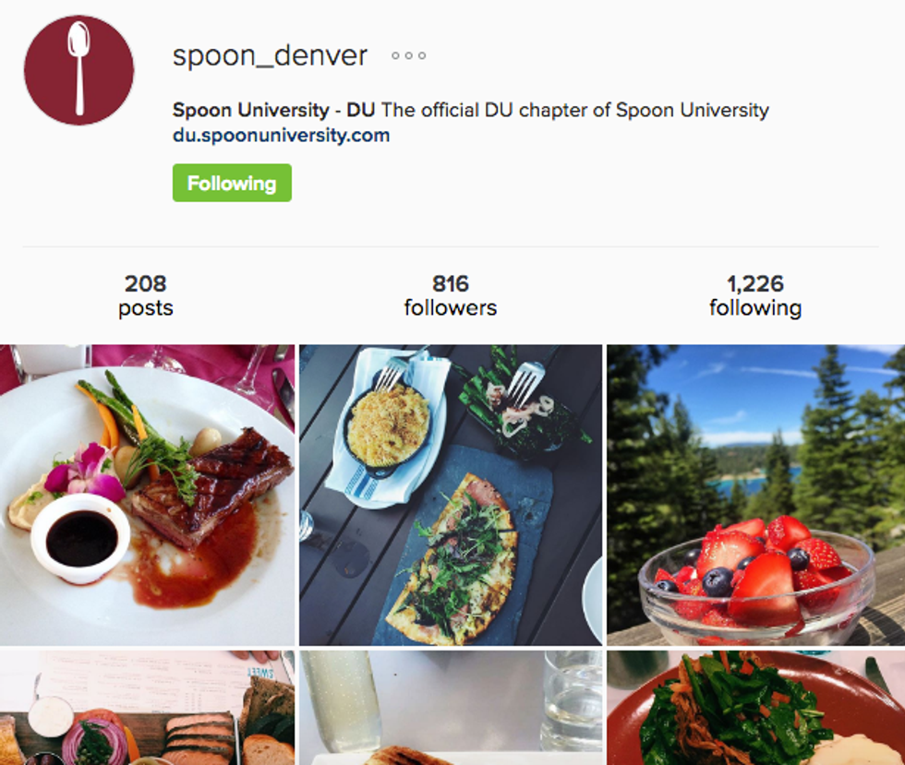Open the 1,226 following list
The width and height of the screenshot is (905, 765).
click(755, 295)
